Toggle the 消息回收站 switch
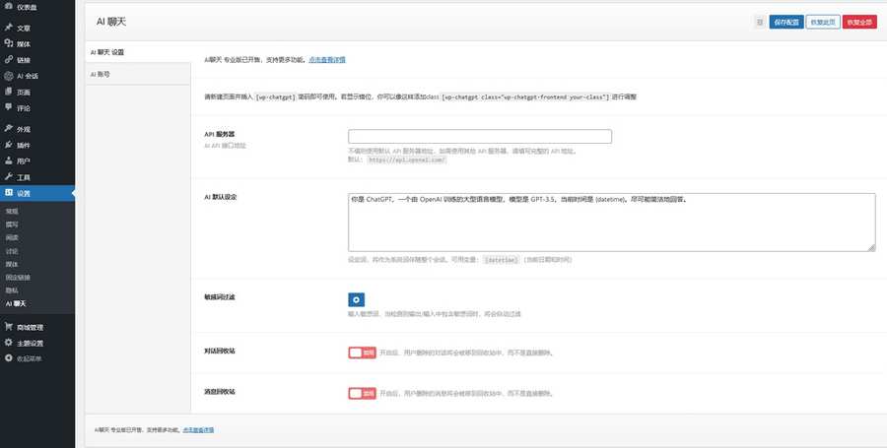Screen dimensions: 887x448 (x=362, y=393)
